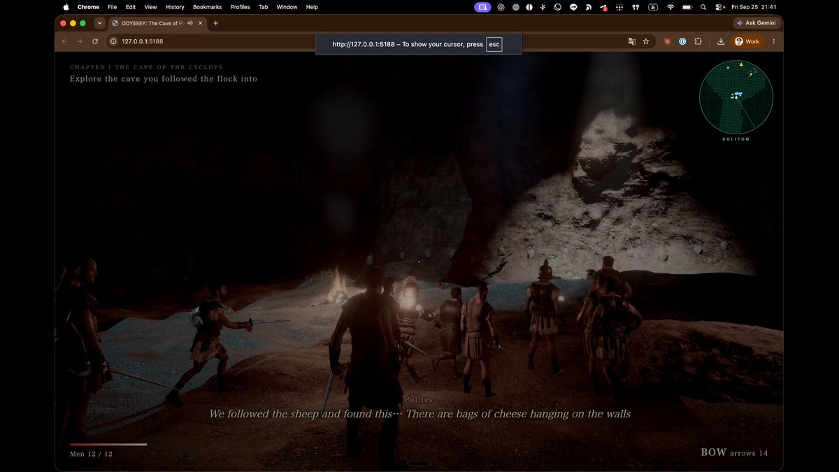Open the Tab menu

pos(264,7)
